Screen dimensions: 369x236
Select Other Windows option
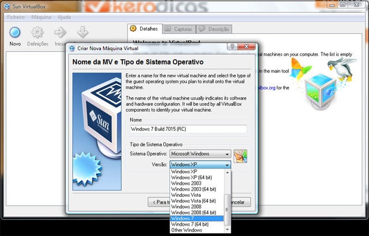click(x=197, y=230)
